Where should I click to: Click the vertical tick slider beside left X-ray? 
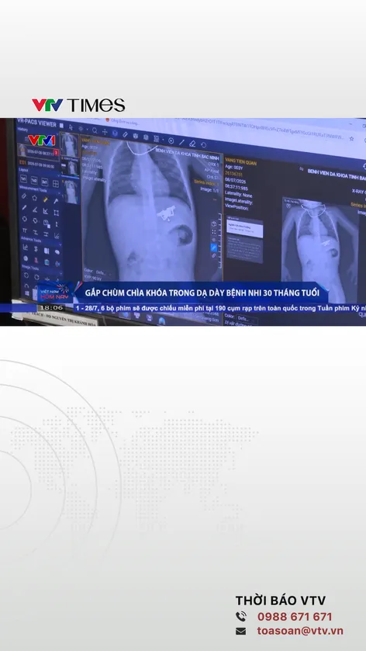[x=220, y=241]
